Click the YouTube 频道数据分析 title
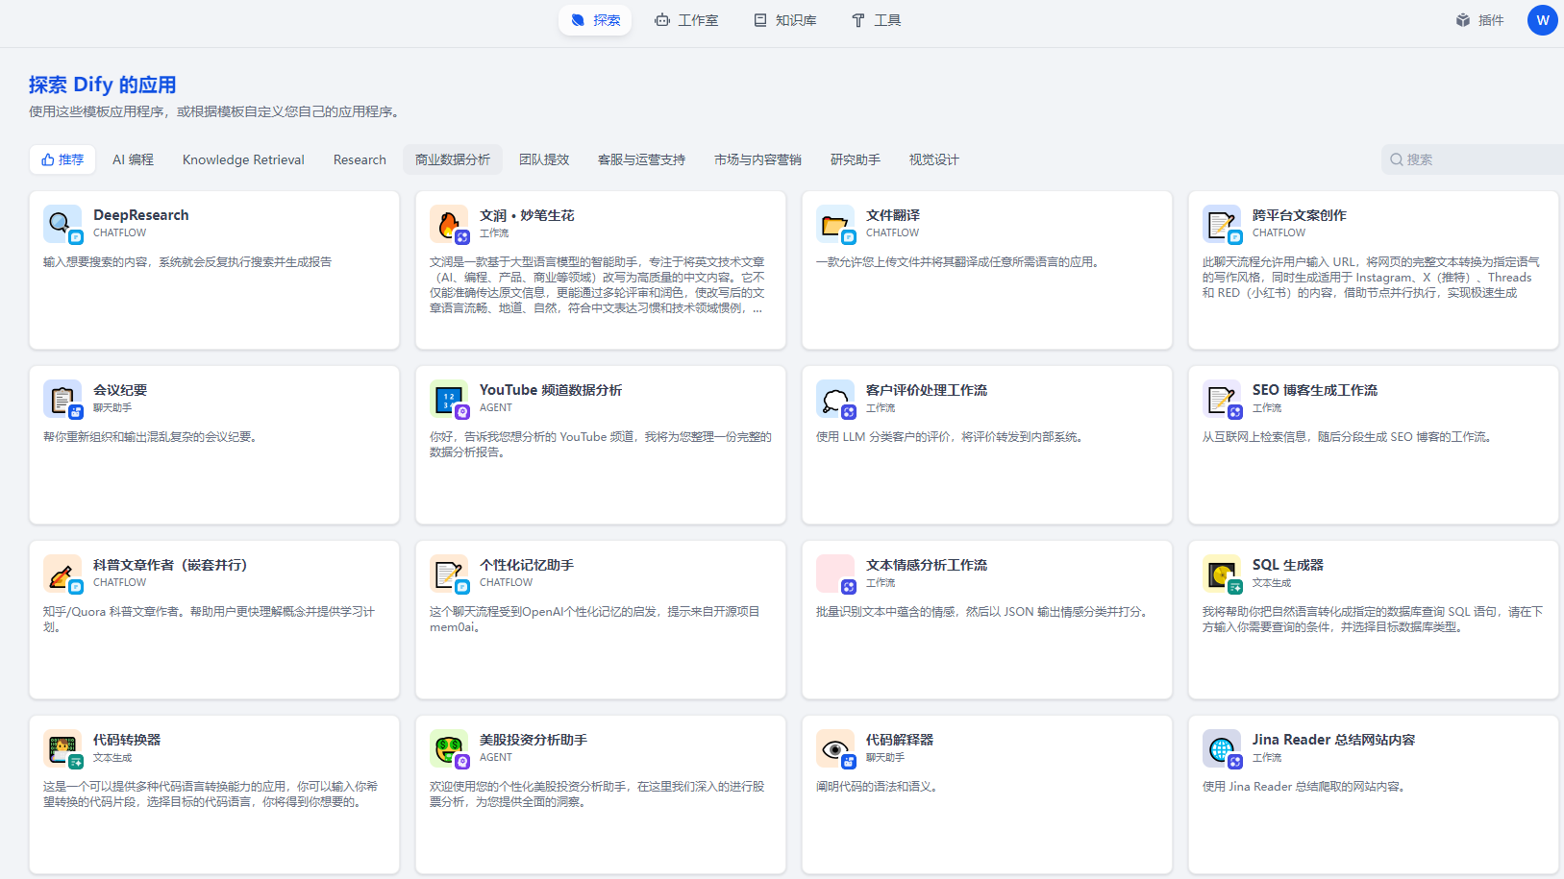 tap(551, 390)
